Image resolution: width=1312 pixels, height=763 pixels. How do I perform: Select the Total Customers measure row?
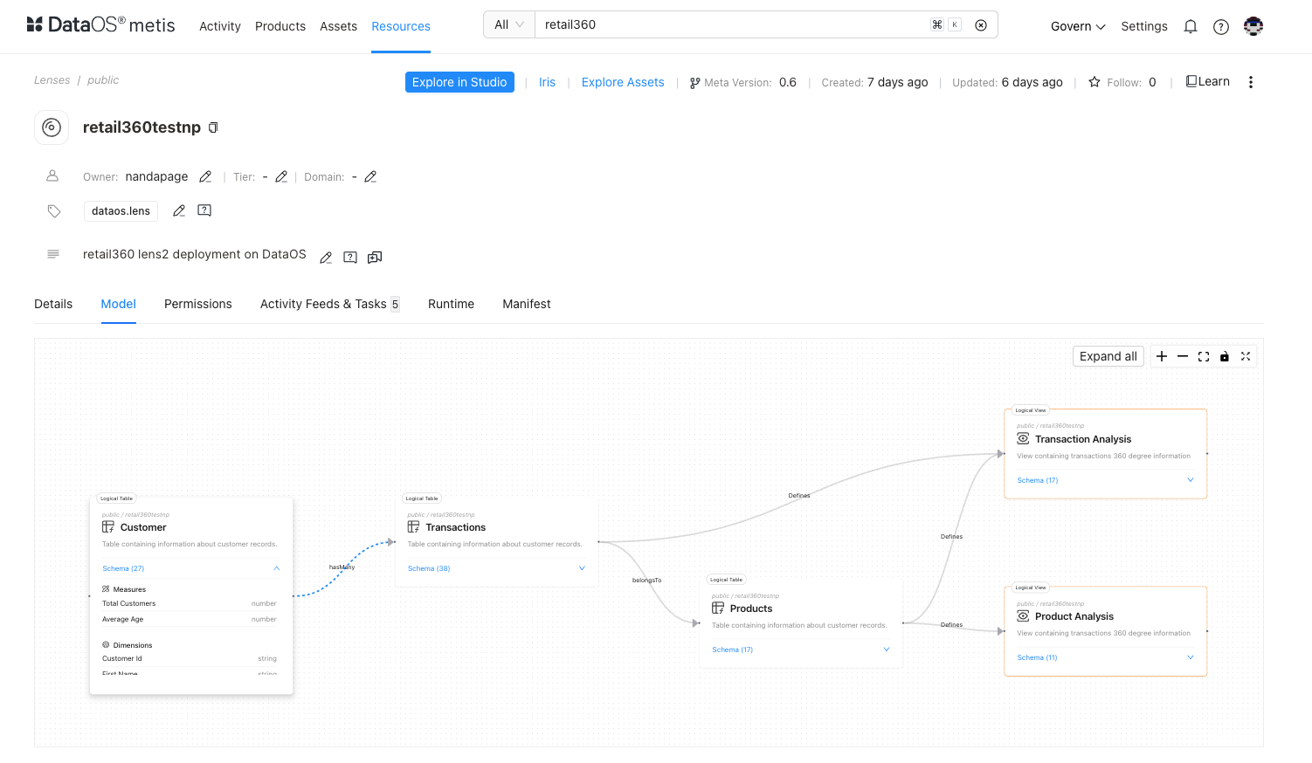click(190, 603)
